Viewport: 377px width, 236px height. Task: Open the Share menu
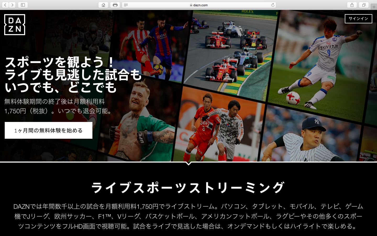tap(352, 5)
